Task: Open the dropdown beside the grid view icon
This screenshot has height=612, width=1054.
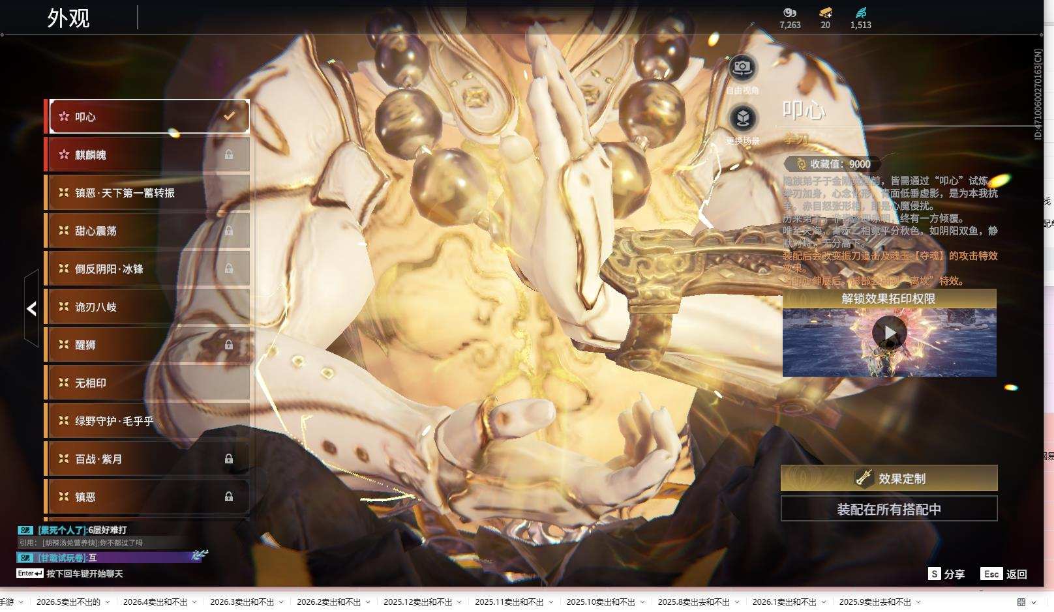Action: pos(1035,602)
